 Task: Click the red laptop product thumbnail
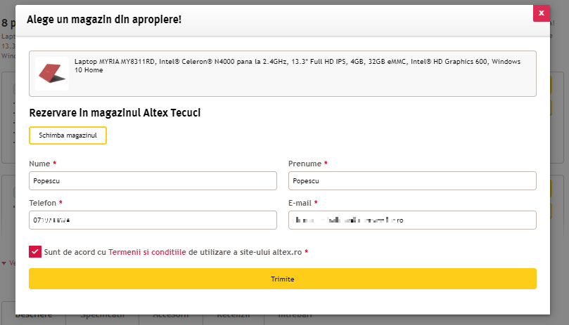pyautogui.click(x=52, y=74)
